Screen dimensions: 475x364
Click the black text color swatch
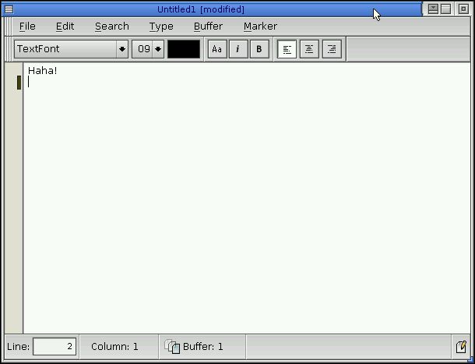(184, 49)
